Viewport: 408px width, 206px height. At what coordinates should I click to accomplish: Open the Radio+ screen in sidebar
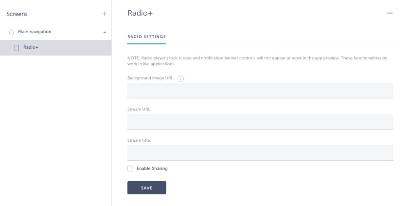(x=31, y=47)
